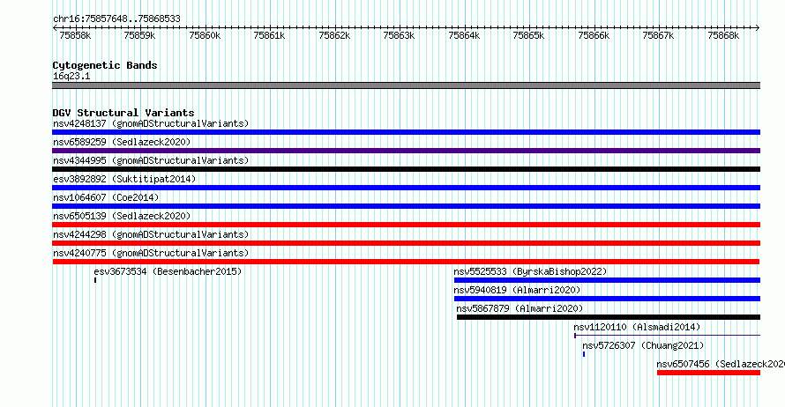
Task: Open the nsv1064607 (Coe2014) label
Action: point(106,197)
